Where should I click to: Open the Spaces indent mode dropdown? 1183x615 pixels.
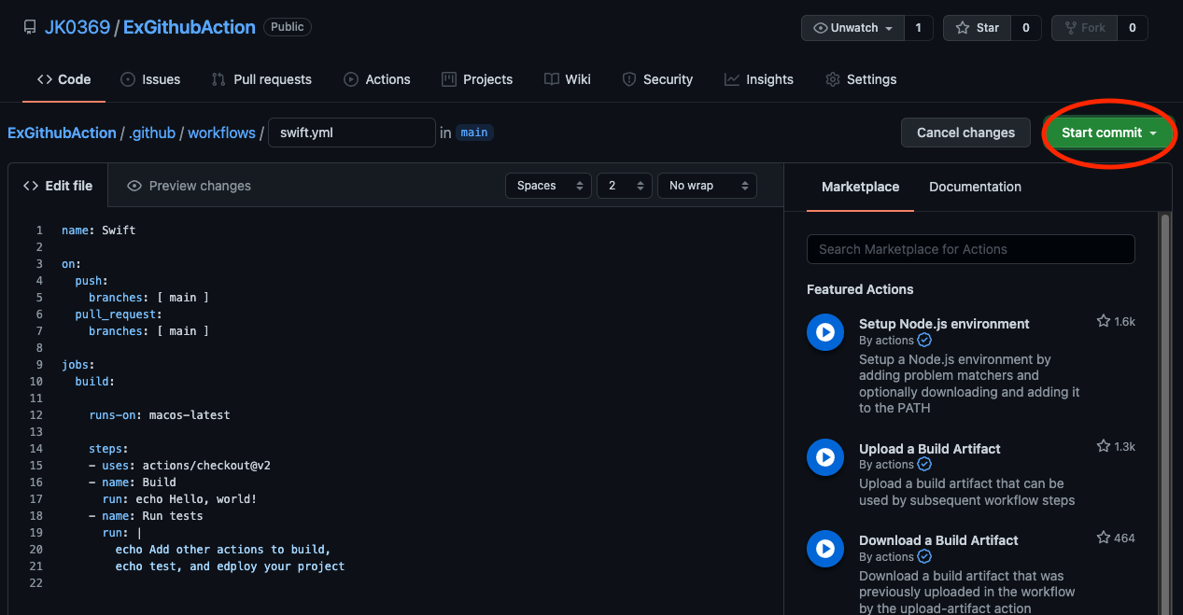point(548,186)
